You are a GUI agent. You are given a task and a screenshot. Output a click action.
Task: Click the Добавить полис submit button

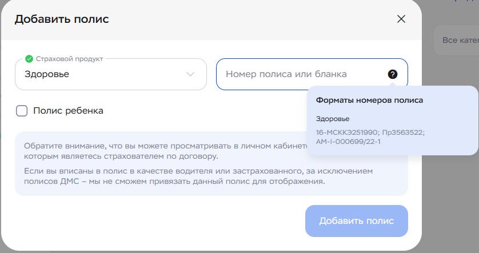pos(357,221)
